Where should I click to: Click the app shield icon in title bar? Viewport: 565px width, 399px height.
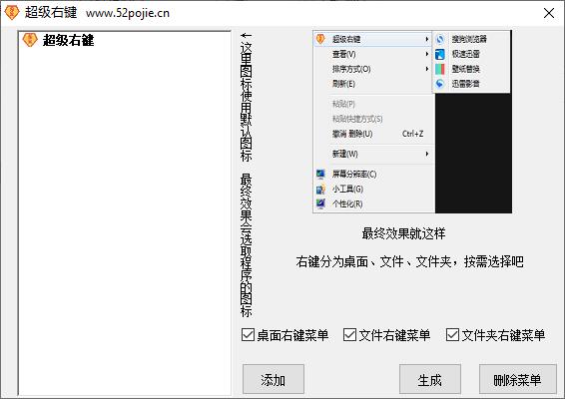12,13
